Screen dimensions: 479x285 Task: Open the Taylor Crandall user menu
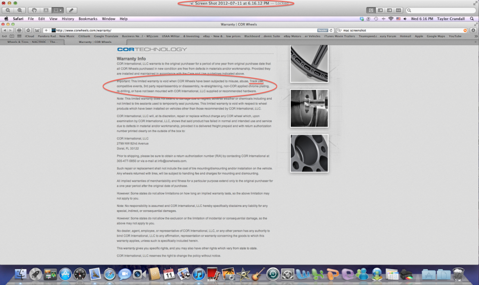coord(450,19)
